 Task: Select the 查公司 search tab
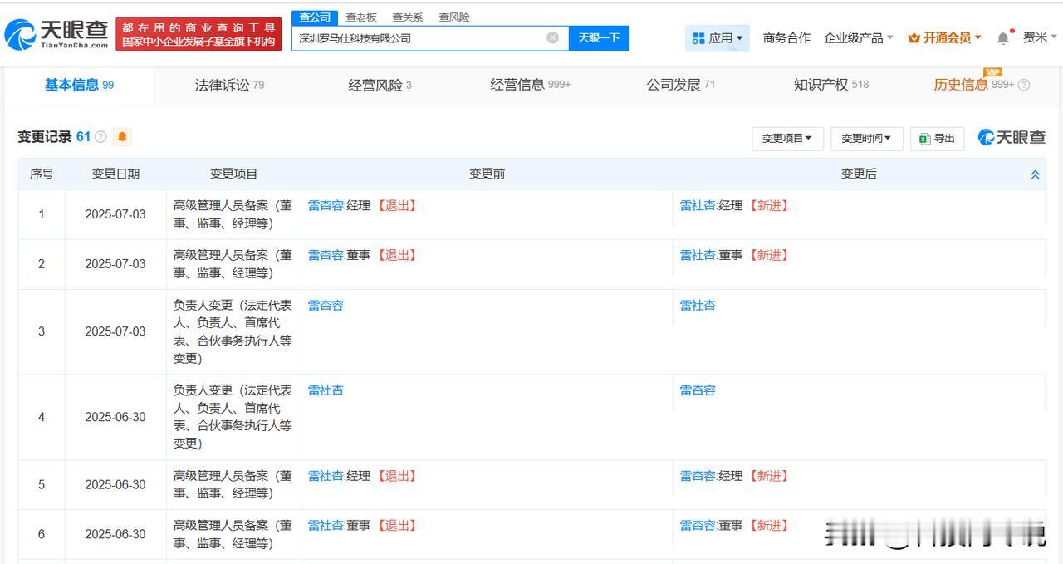[x=315, y=17]
